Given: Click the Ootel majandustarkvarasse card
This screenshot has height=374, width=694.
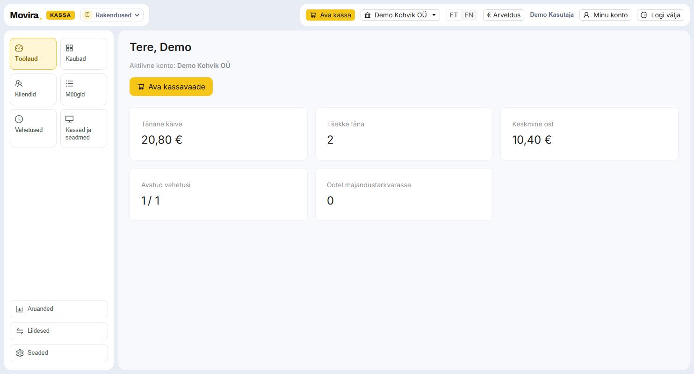Looking at the screenshot, I should coord(404,195).
